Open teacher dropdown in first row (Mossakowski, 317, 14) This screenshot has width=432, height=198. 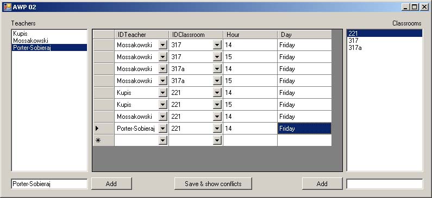[x=163, y=45]
